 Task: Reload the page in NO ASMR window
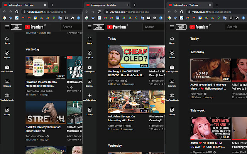(17, 12)
